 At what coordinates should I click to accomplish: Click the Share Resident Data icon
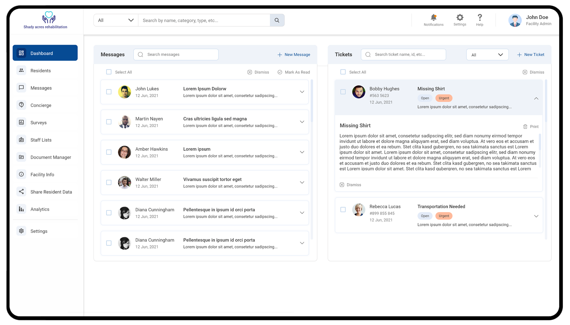coord(21,192)
